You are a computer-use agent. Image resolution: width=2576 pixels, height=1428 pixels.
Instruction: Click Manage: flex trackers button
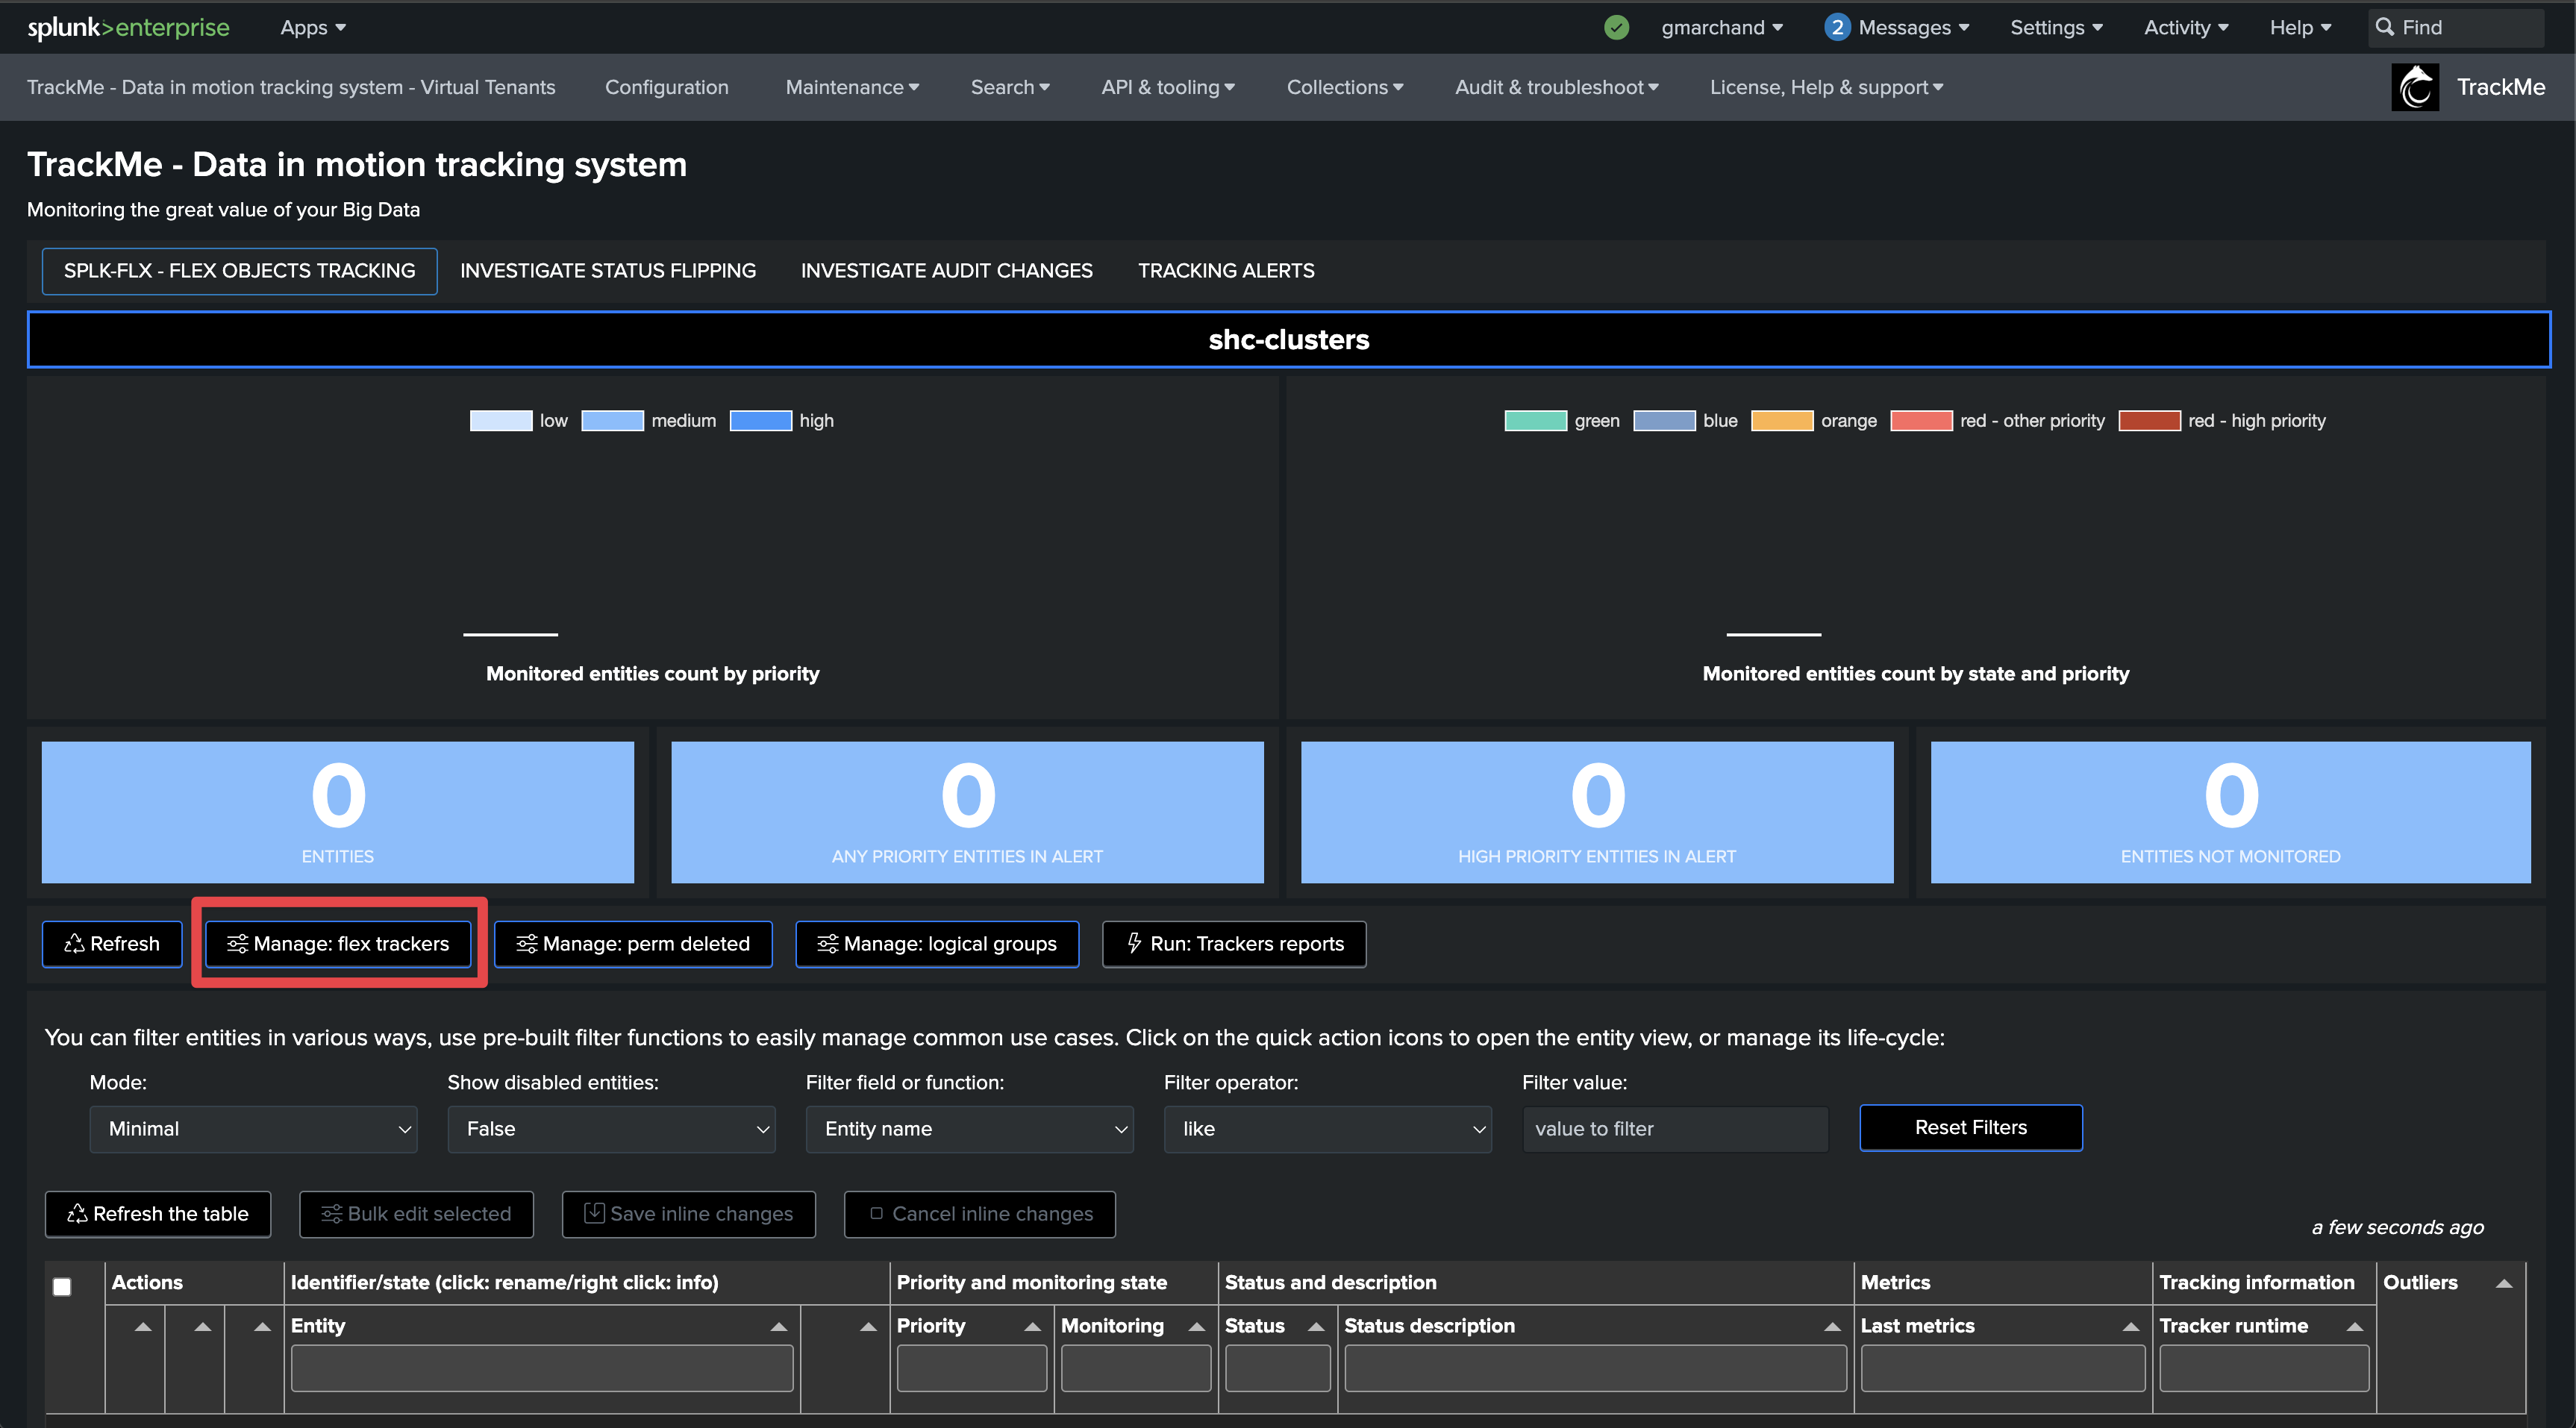coord(338,944)
